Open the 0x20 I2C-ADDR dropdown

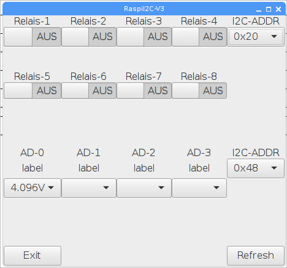tap(256, 37)
